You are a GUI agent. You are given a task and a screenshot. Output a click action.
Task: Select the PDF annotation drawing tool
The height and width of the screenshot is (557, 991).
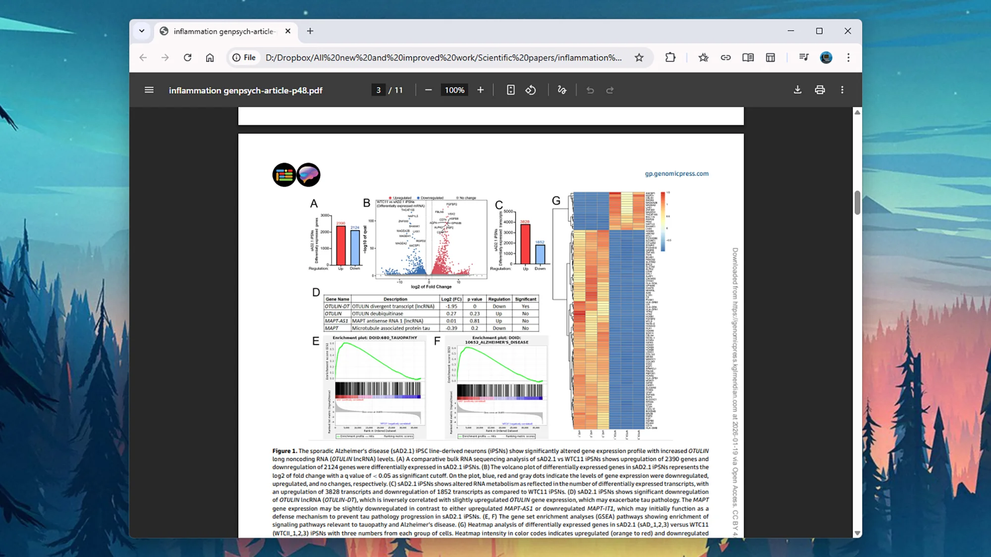click(x=562, y=90)
